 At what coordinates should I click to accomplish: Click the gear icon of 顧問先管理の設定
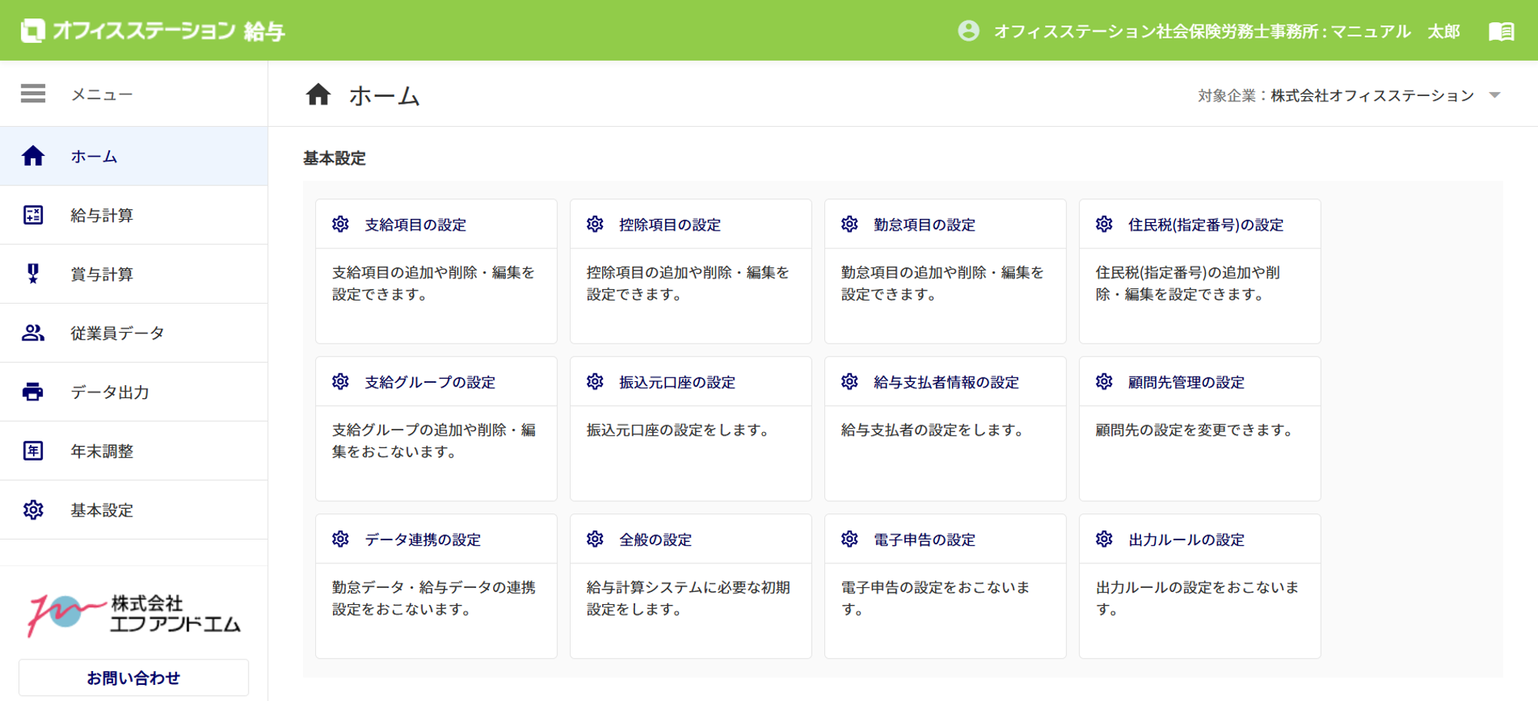[x=1104, y=381]
